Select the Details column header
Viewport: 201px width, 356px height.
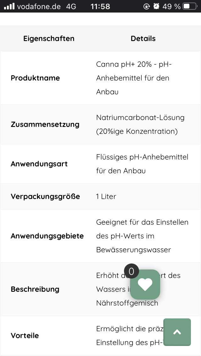point(143,39)
